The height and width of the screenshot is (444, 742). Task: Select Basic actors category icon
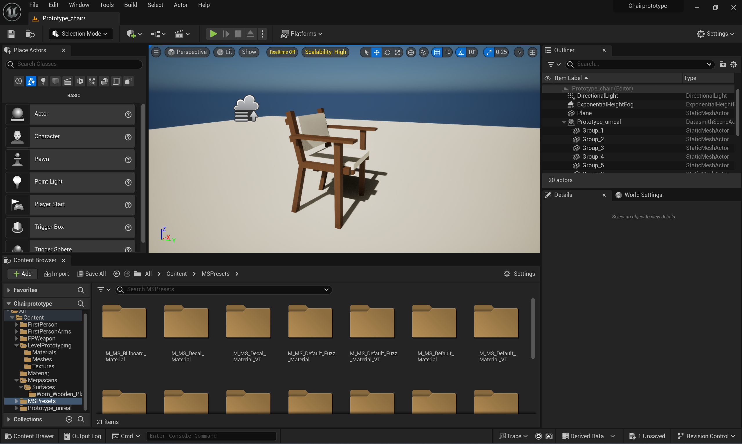coord(31,81)
